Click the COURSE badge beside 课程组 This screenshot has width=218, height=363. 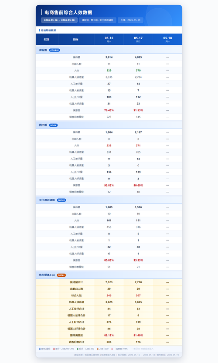[x=54, y=50]
